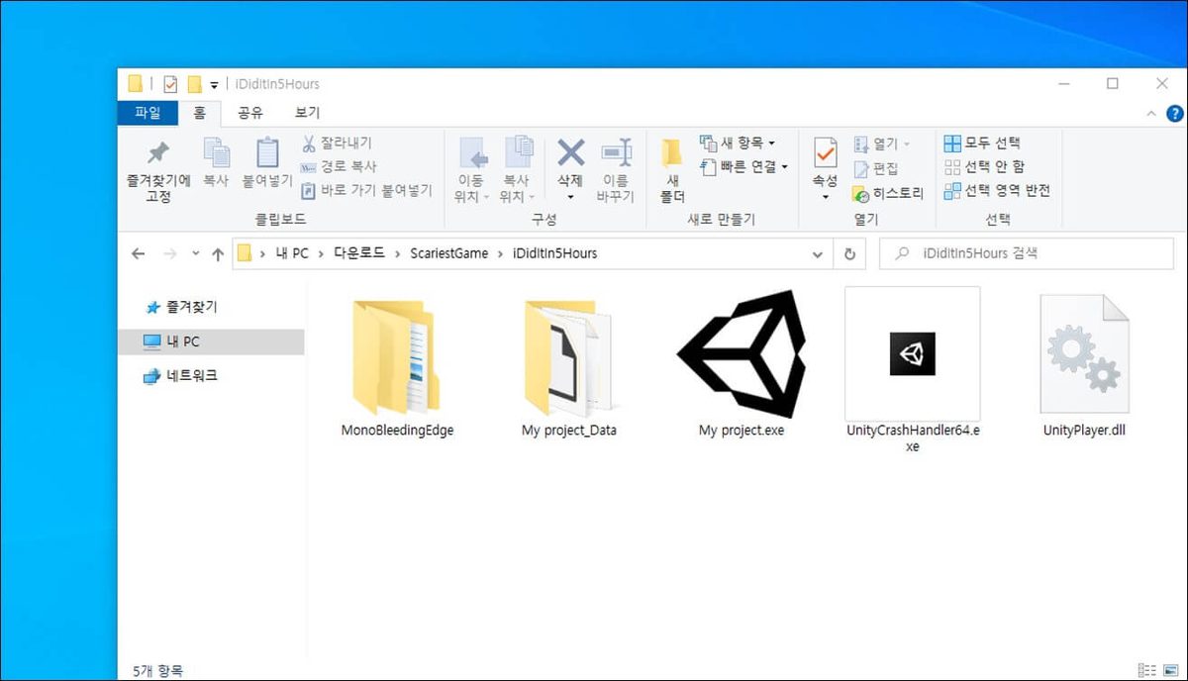Select the UnityPlayer.dll file
The height and width of the screenshot is (681, 1188).
pyautogui.click(x=1084, y=364)
